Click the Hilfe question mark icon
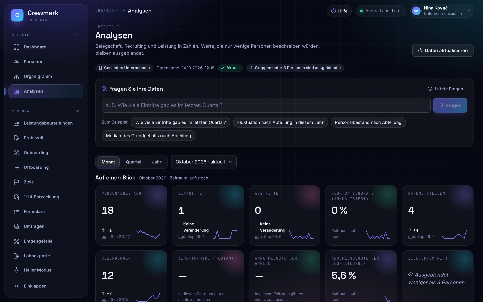The height and width of the screenshot is (302, 483). [333, 11]
